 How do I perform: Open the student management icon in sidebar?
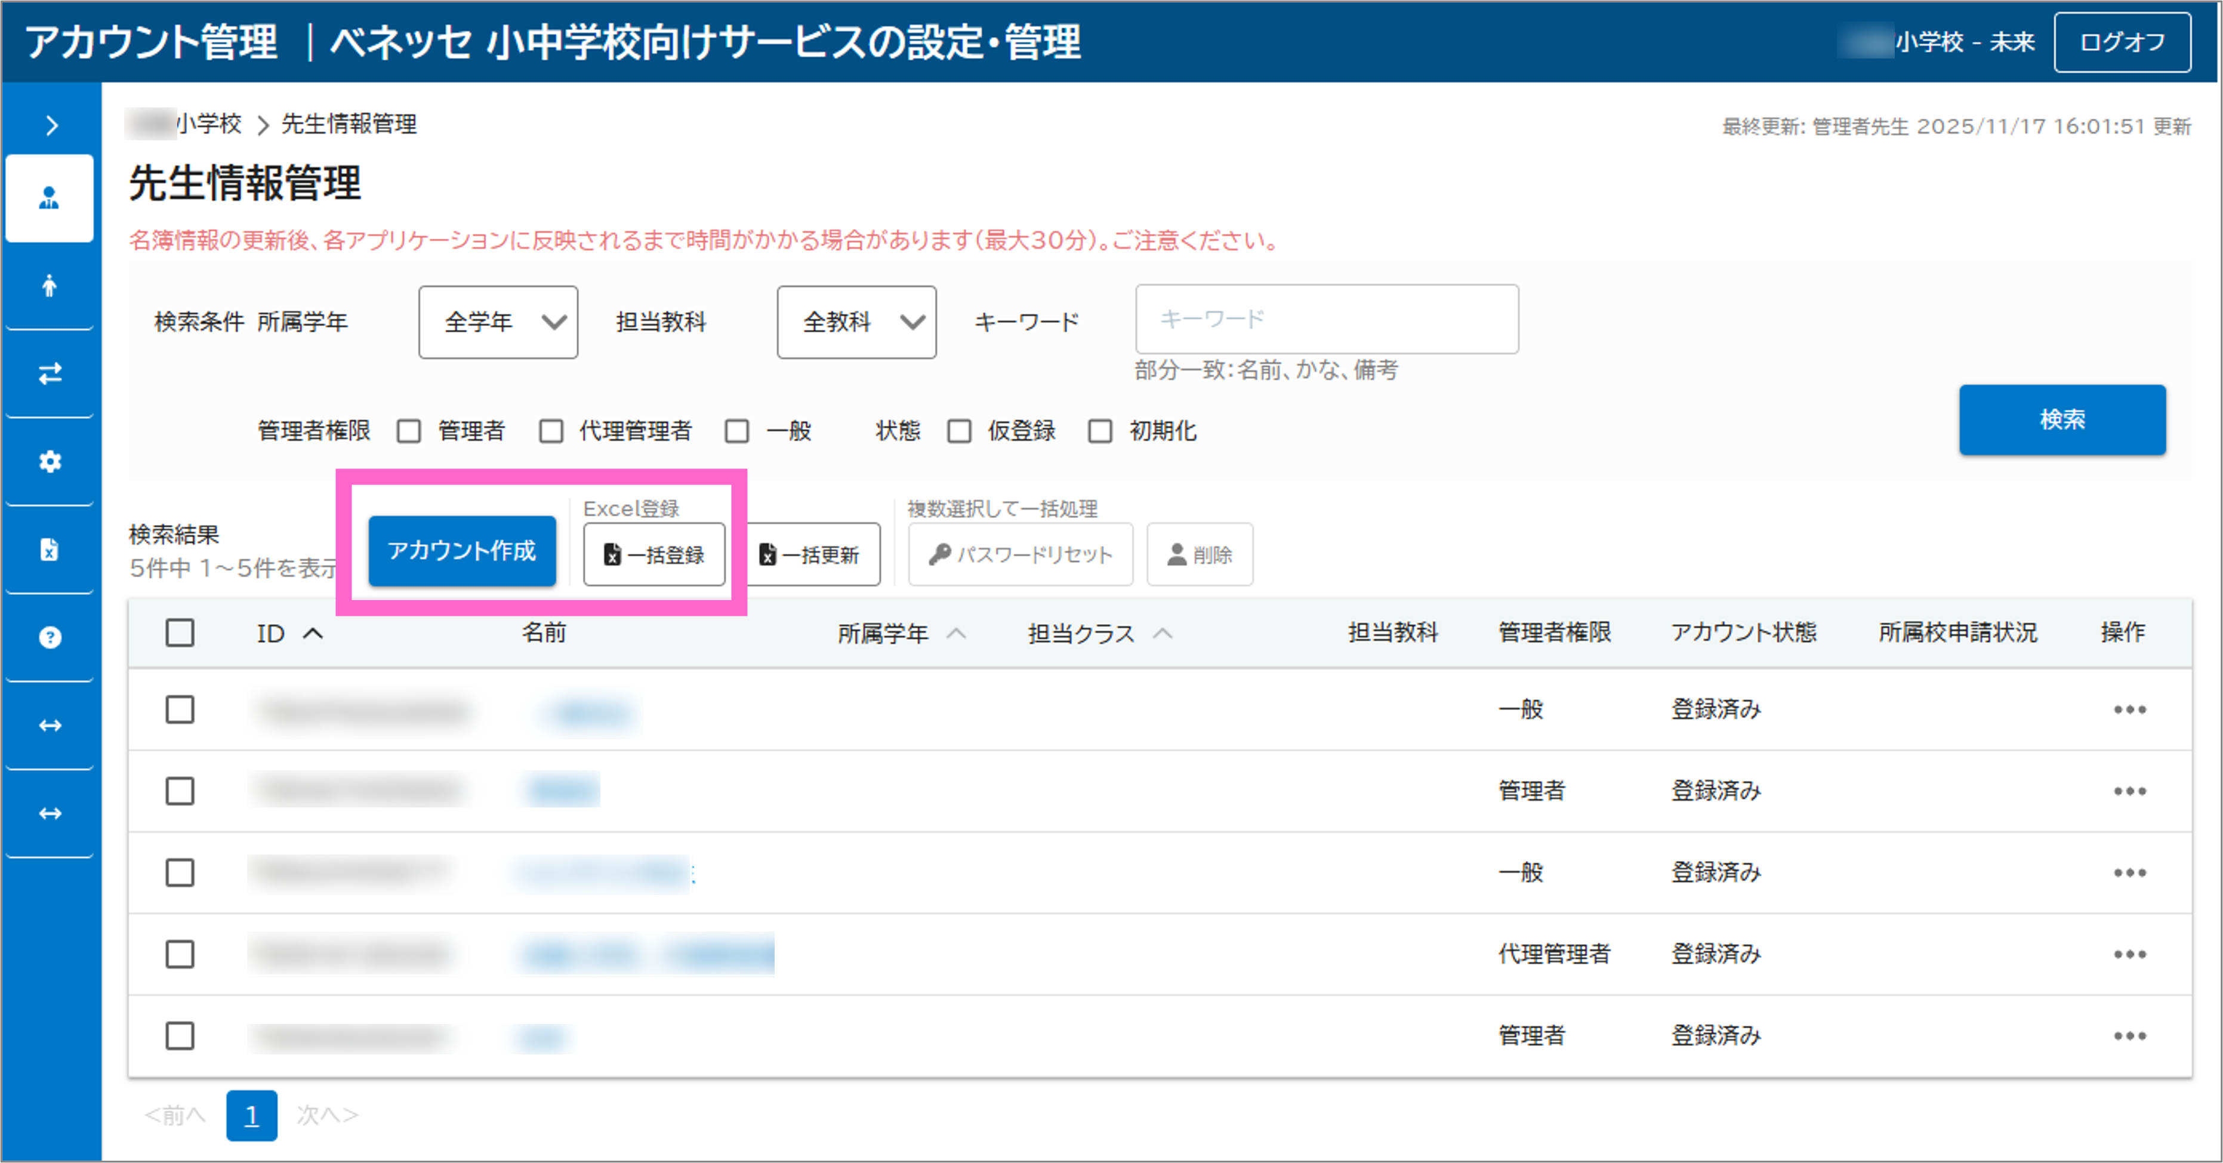point(49,285)
